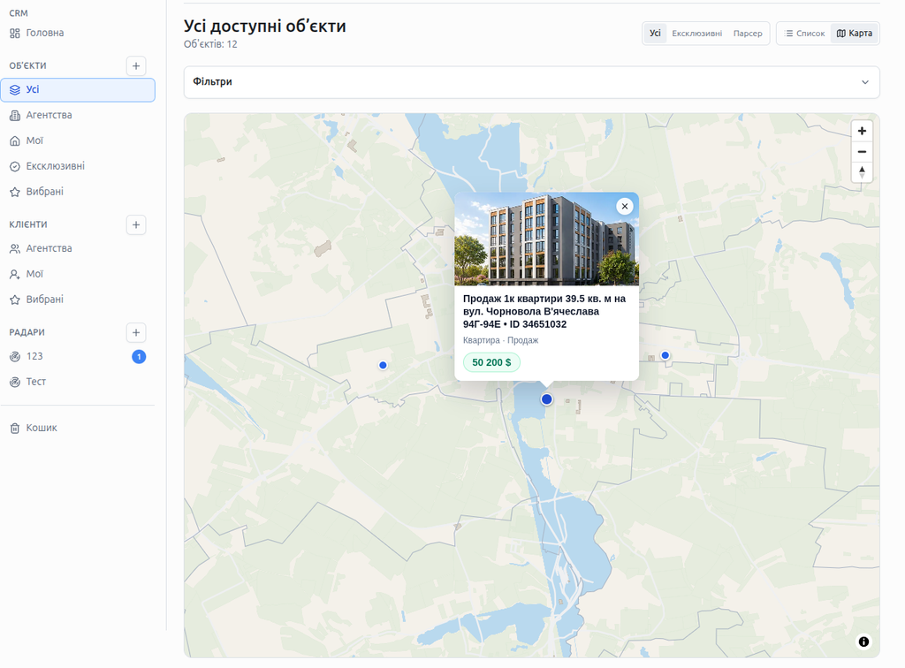The image size is (905, 668).
Task: Add a new object with plus icon
Action: coord(136,65)
